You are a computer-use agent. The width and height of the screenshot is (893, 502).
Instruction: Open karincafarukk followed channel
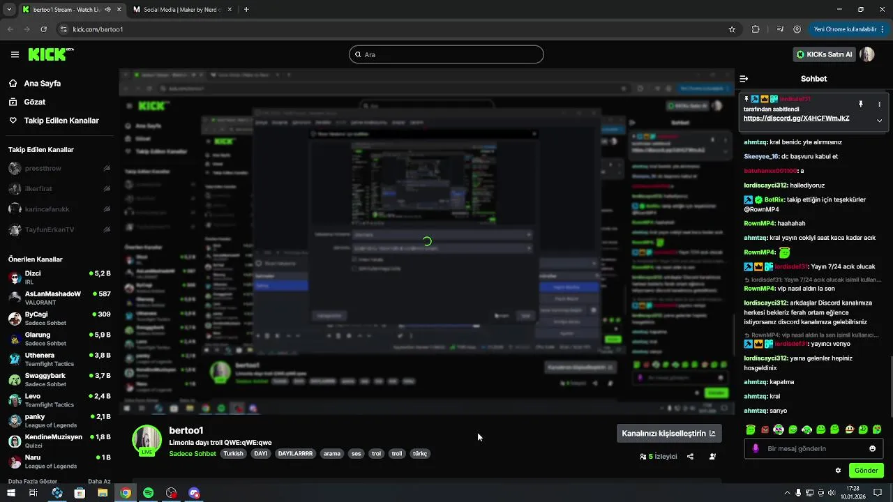tap(59, 208)
